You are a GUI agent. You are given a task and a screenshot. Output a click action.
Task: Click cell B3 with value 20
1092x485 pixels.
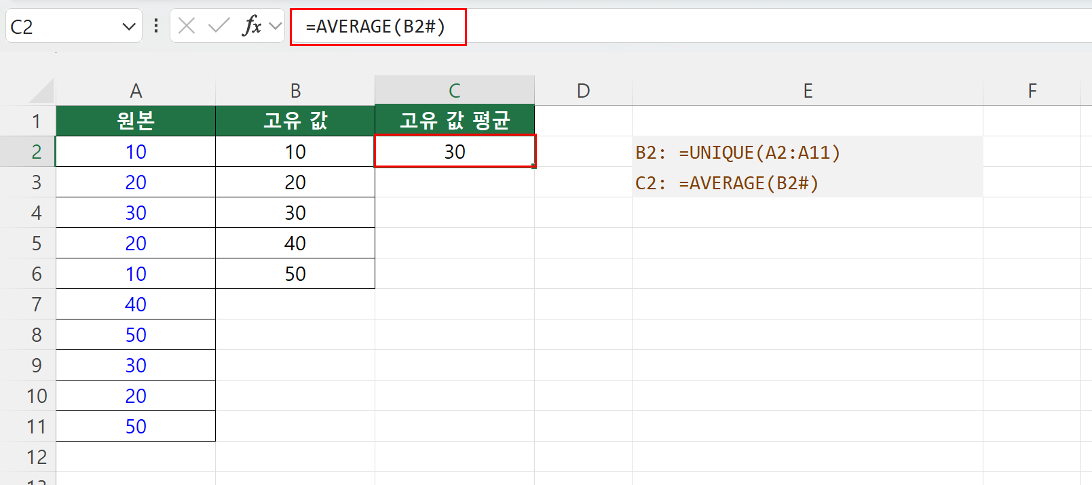pyautogui.click(x=295, y=182)
